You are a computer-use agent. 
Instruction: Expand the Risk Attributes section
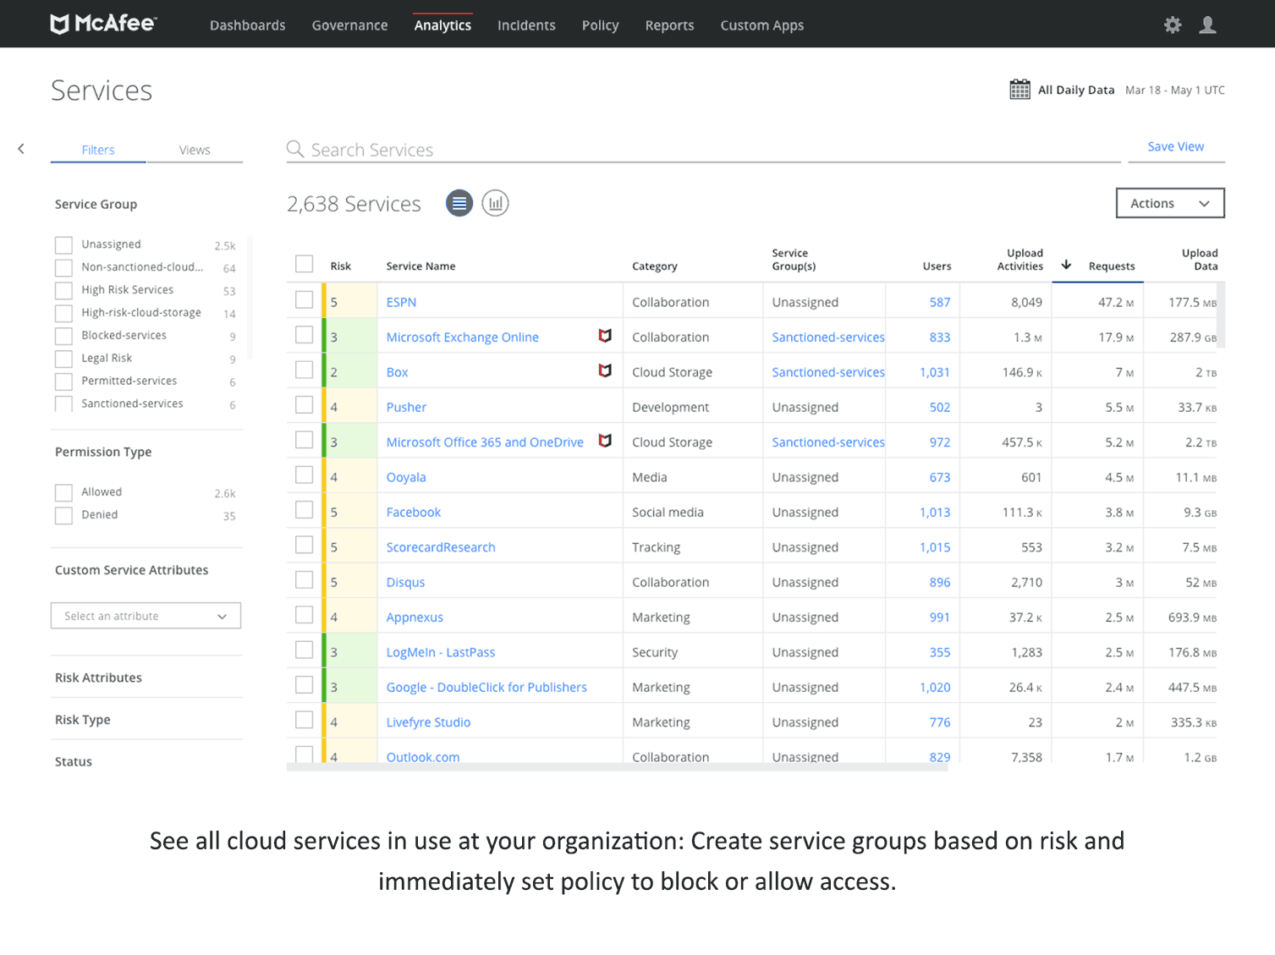click(x=98, y=678)
